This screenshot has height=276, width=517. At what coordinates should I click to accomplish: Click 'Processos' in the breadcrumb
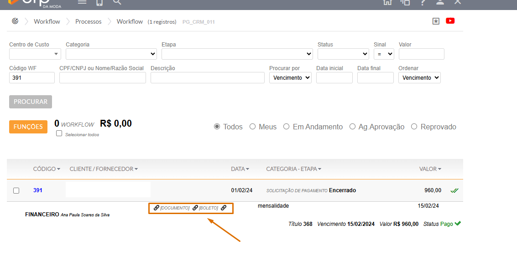coord(89,21)
